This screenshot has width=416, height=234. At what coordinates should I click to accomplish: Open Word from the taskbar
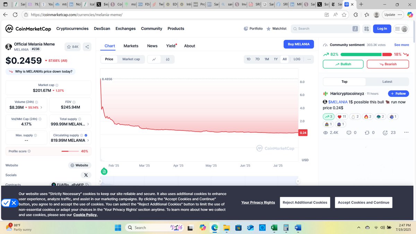pyautogui.click(x=297, y=228)
